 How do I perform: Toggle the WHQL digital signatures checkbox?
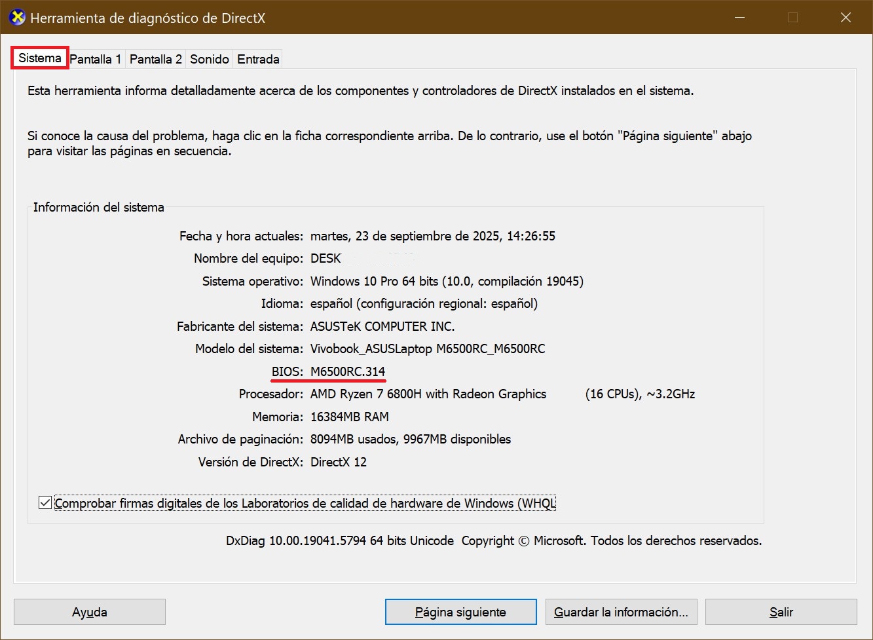tap(45, 503)
